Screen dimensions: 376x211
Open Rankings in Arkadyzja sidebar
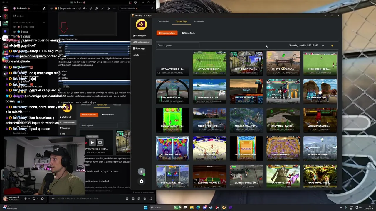coord(139,49)
